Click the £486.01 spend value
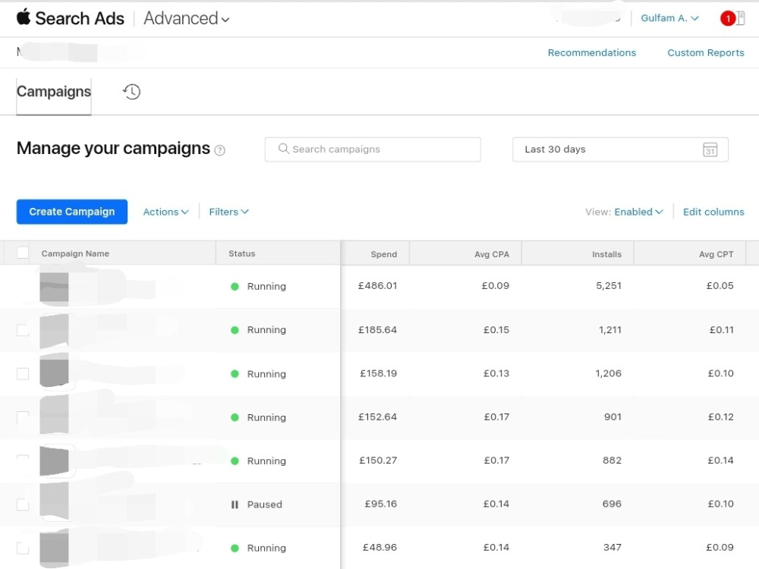The height and width of the screenshot is (569, 759). [377, 286]
